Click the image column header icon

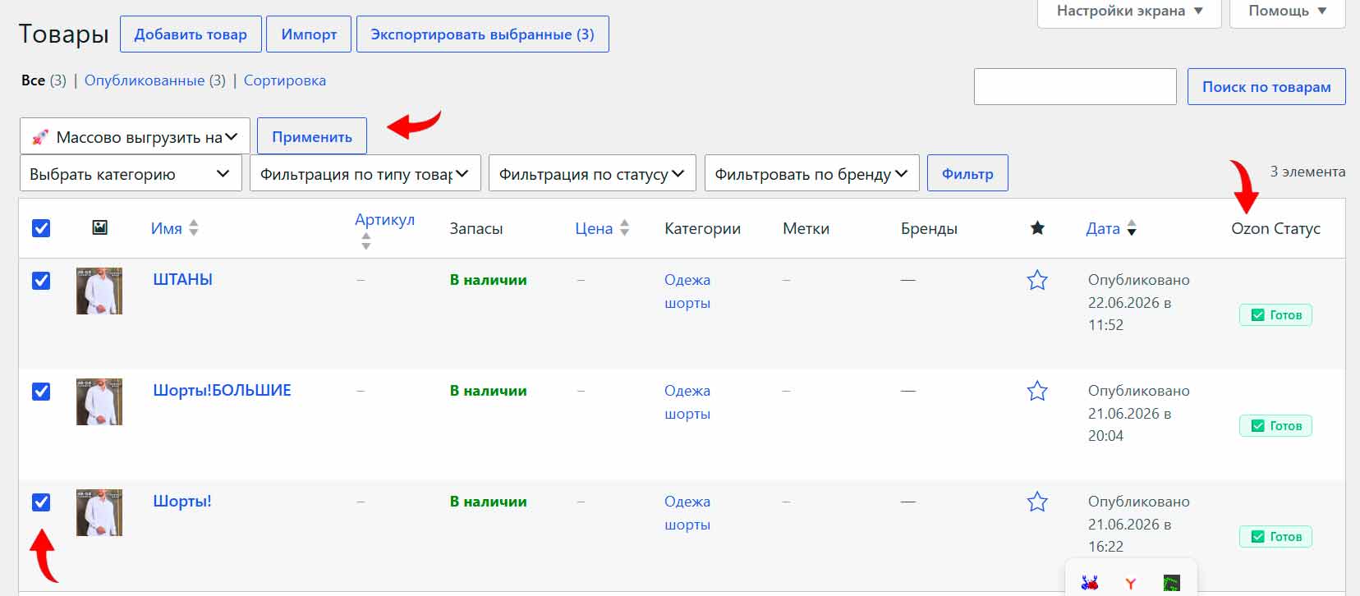(99, 227)
